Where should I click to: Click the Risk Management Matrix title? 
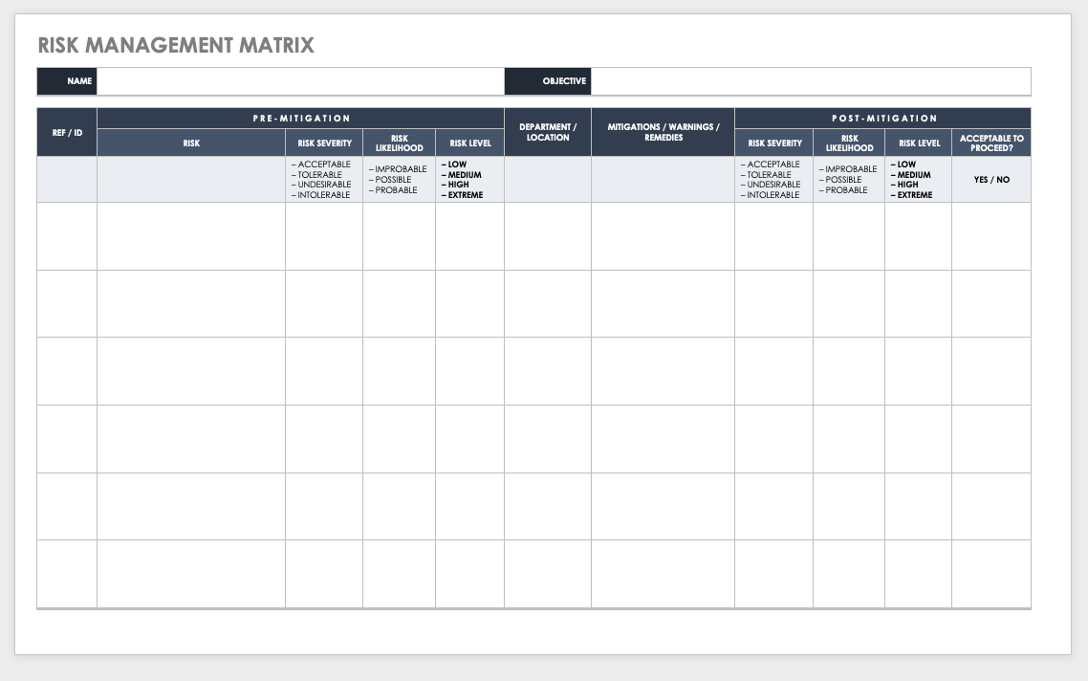176,45
